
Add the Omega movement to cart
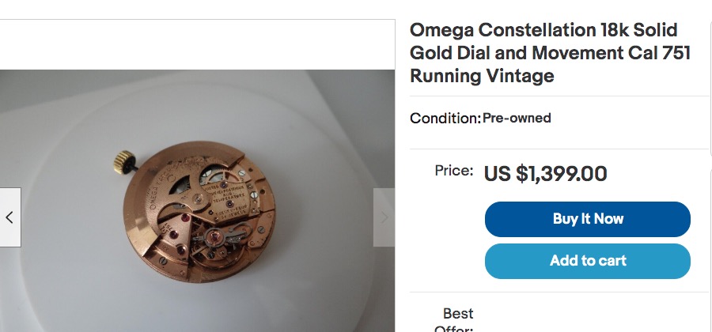[x=587, y=261]
